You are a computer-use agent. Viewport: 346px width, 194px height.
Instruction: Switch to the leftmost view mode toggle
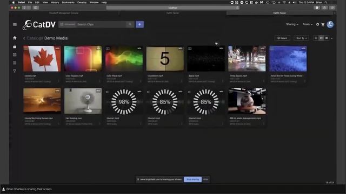316,38
